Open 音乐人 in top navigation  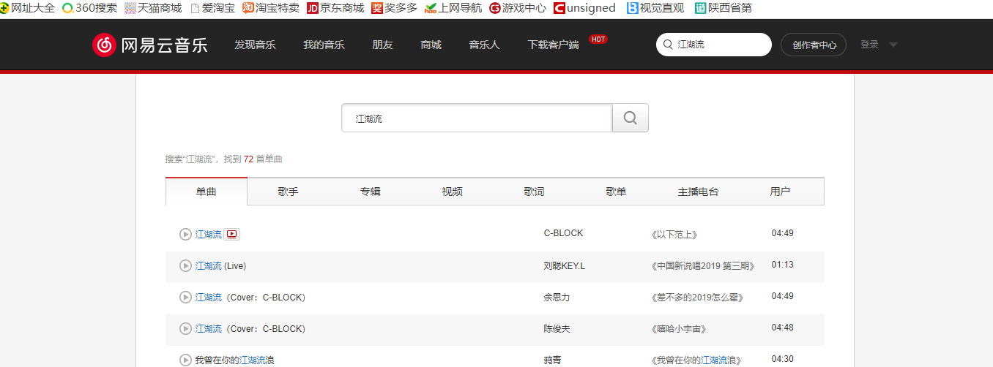pyautogui.click(x=484, y=45)
